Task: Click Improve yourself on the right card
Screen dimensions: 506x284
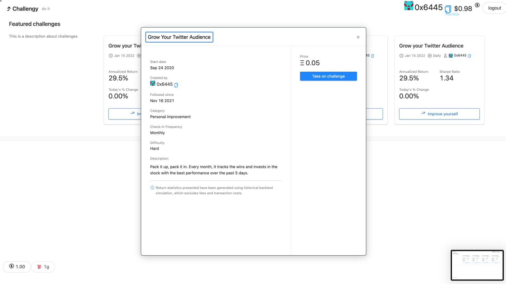Action: [x=439, y=114]
